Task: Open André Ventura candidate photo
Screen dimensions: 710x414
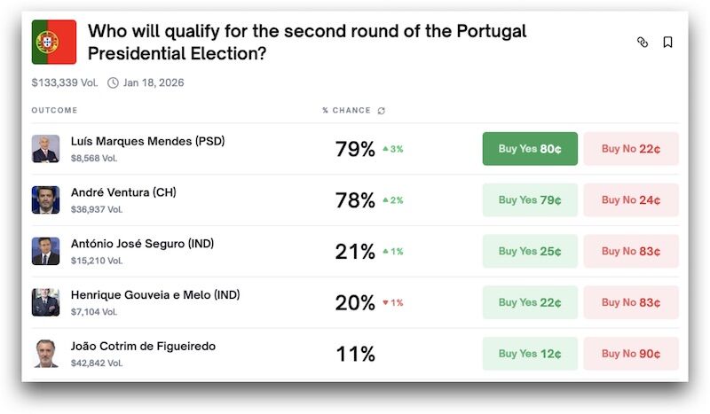Action: coord(45,200)
